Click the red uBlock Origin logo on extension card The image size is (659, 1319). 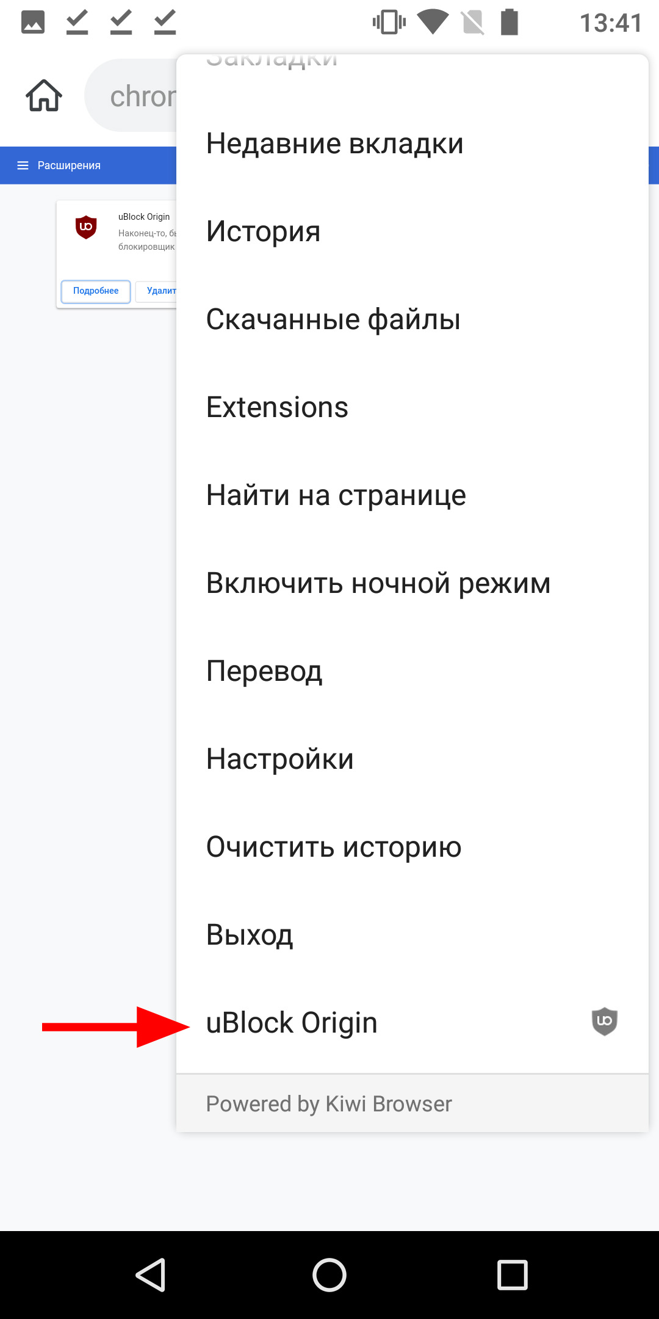tap(86, 227)
